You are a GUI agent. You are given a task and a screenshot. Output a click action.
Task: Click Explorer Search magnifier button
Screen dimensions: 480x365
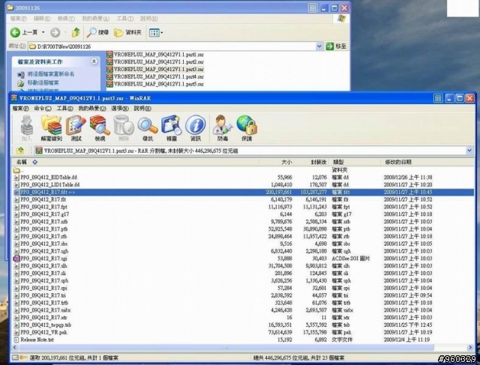[97, 32]
